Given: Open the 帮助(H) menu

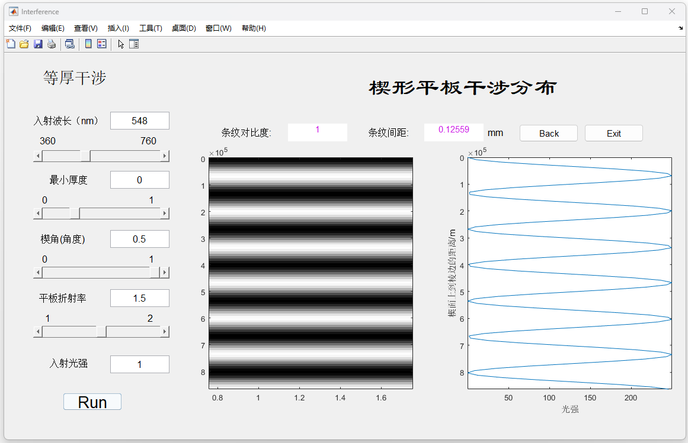Looking at the screenshot, I should pos(254,28).
